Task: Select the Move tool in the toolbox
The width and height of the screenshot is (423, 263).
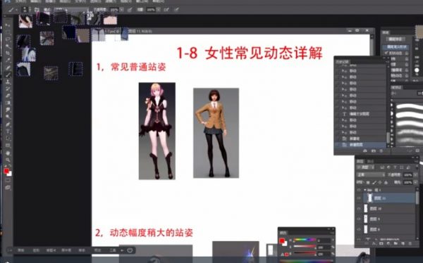Action: tap(8, 25)
